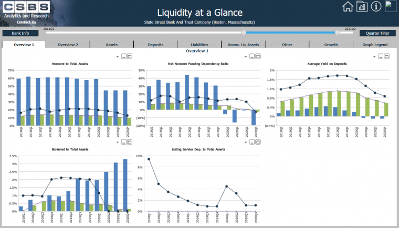The image size is (399, 228).
Task: Switch to the Deposits tab
Action: point(155,45)
